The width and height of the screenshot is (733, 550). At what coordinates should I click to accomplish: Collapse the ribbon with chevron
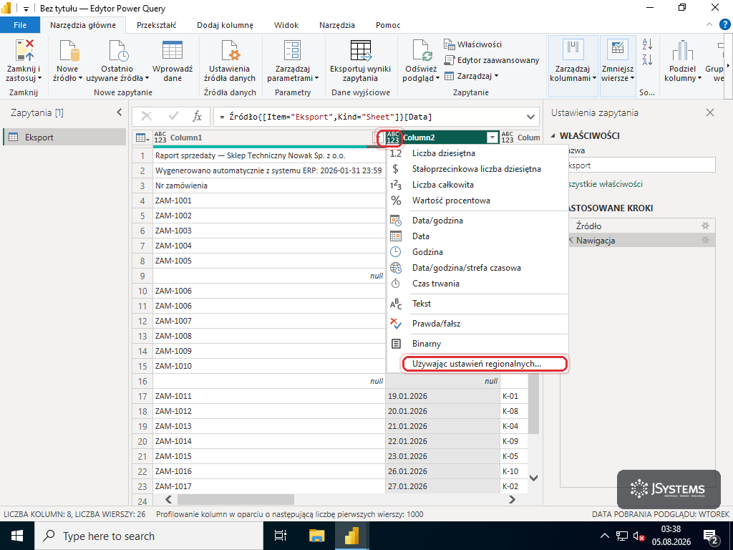click(x=709, y=25)
